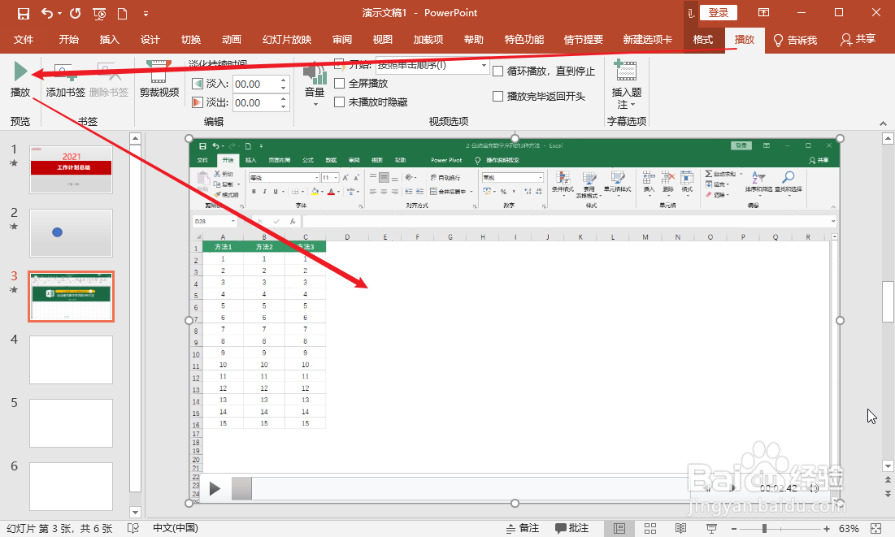Open the Insert ribbon tab

tap(109, 39)
